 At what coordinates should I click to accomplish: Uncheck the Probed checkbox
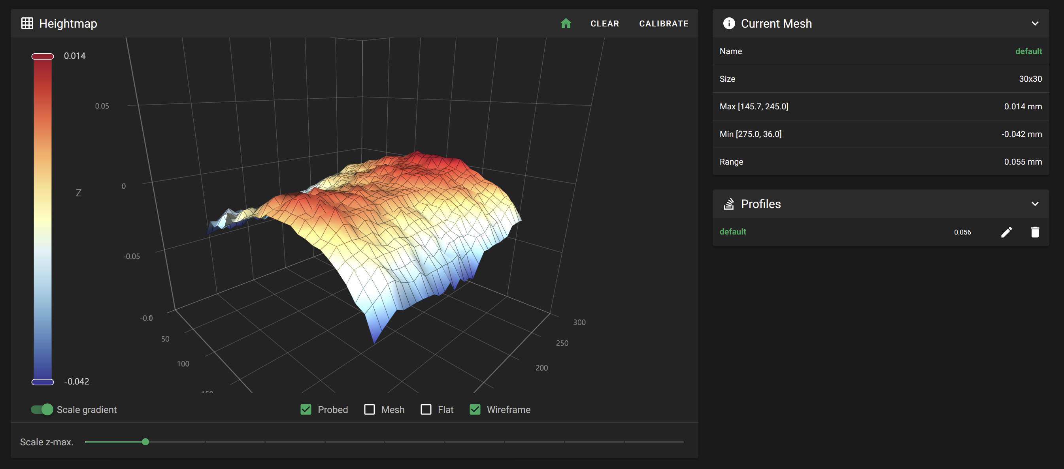[306, 409]
